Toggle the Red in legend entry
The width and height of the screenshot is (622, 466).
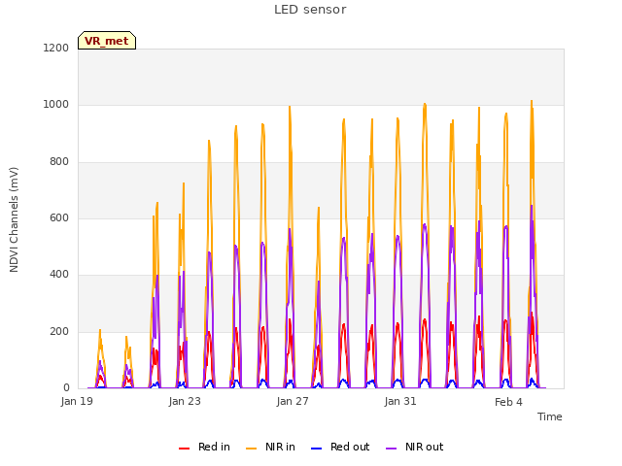pos(204,447)
